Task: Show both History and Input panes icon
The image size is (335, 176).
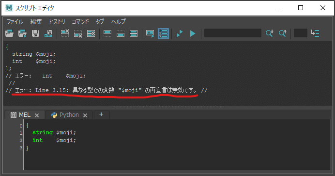Action: (x=134, y=33)
